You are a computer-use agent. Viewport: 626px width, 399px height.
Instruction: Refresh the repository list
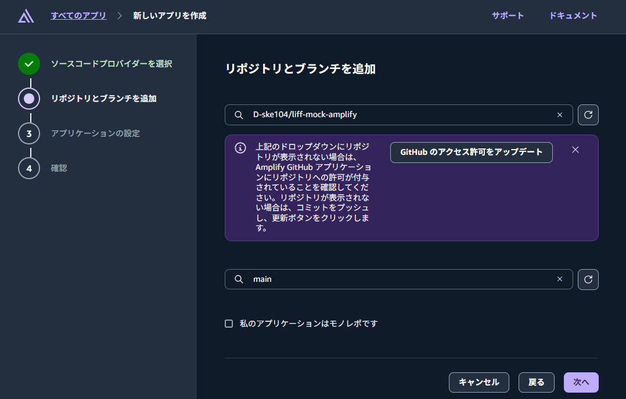tap(588, 115)
